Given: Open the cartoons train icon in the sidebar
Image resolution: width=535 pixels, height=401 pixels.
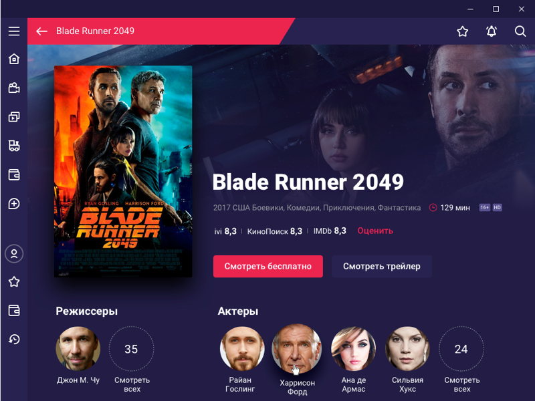Looking at the screenshot, I should click(14, 146).
